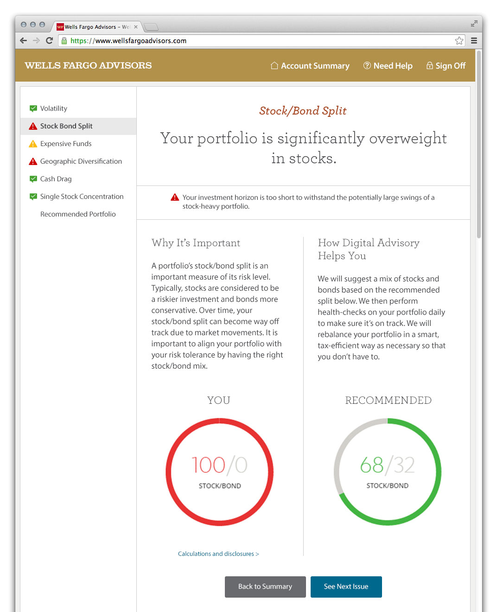
Task: Click the red warning icon beside investment horizon message
Action: click(x=175, y=198)
